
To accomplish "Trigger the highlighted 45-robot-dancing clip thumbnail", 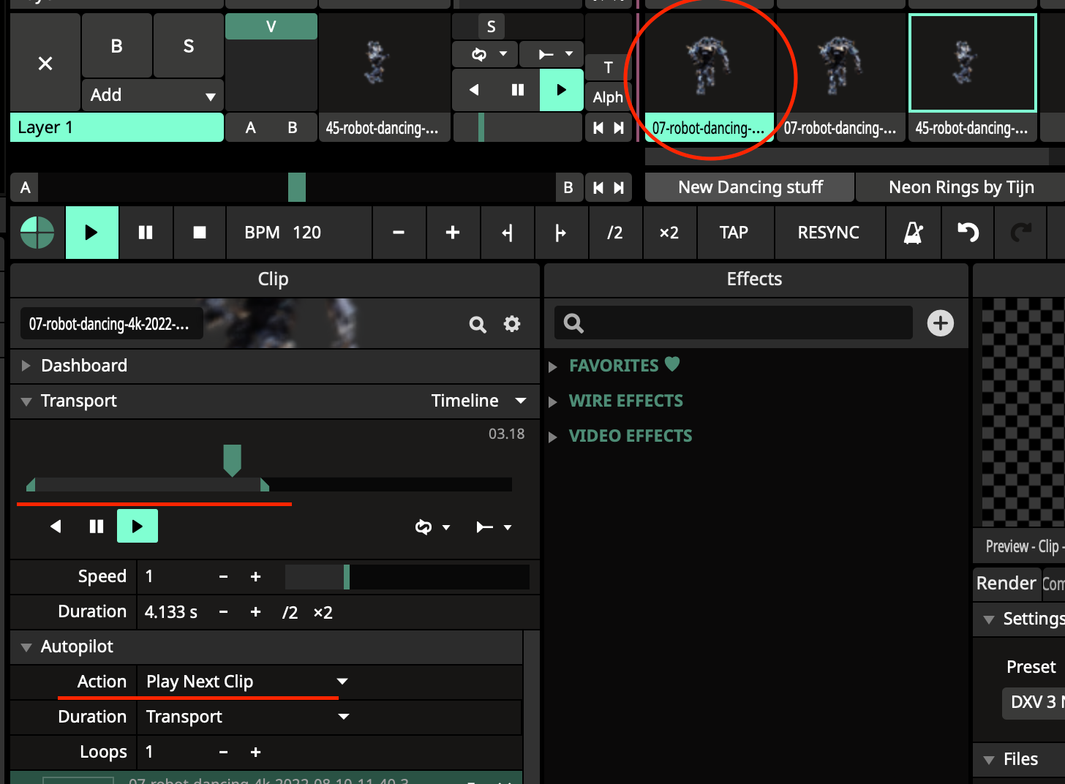I will [x=972, y=64].
